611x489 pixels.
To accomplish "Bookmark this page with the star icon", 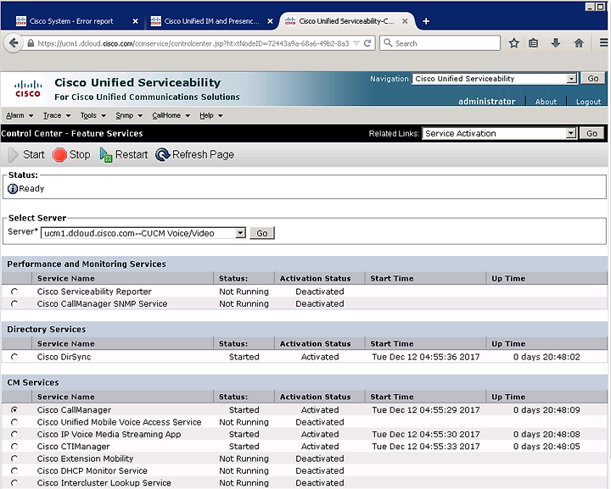I will coord(514,43).
